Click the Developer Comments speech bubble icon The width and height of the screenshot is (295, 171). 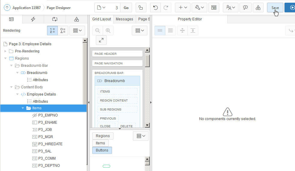(245, 7)
